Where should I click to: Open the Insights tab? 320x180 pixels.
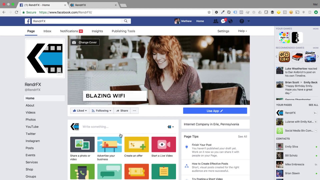[97, 31]
